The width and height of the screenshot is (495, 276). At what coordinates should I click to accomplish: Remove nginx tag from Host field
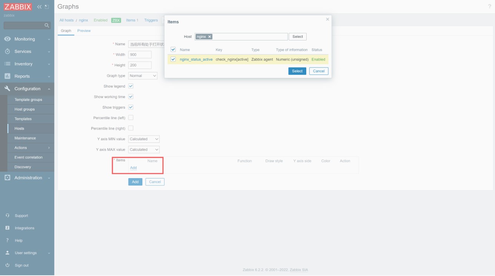tap(209, 37)
